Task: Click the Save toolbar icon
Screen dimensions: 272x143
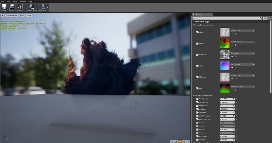Action: coord(4,8)
